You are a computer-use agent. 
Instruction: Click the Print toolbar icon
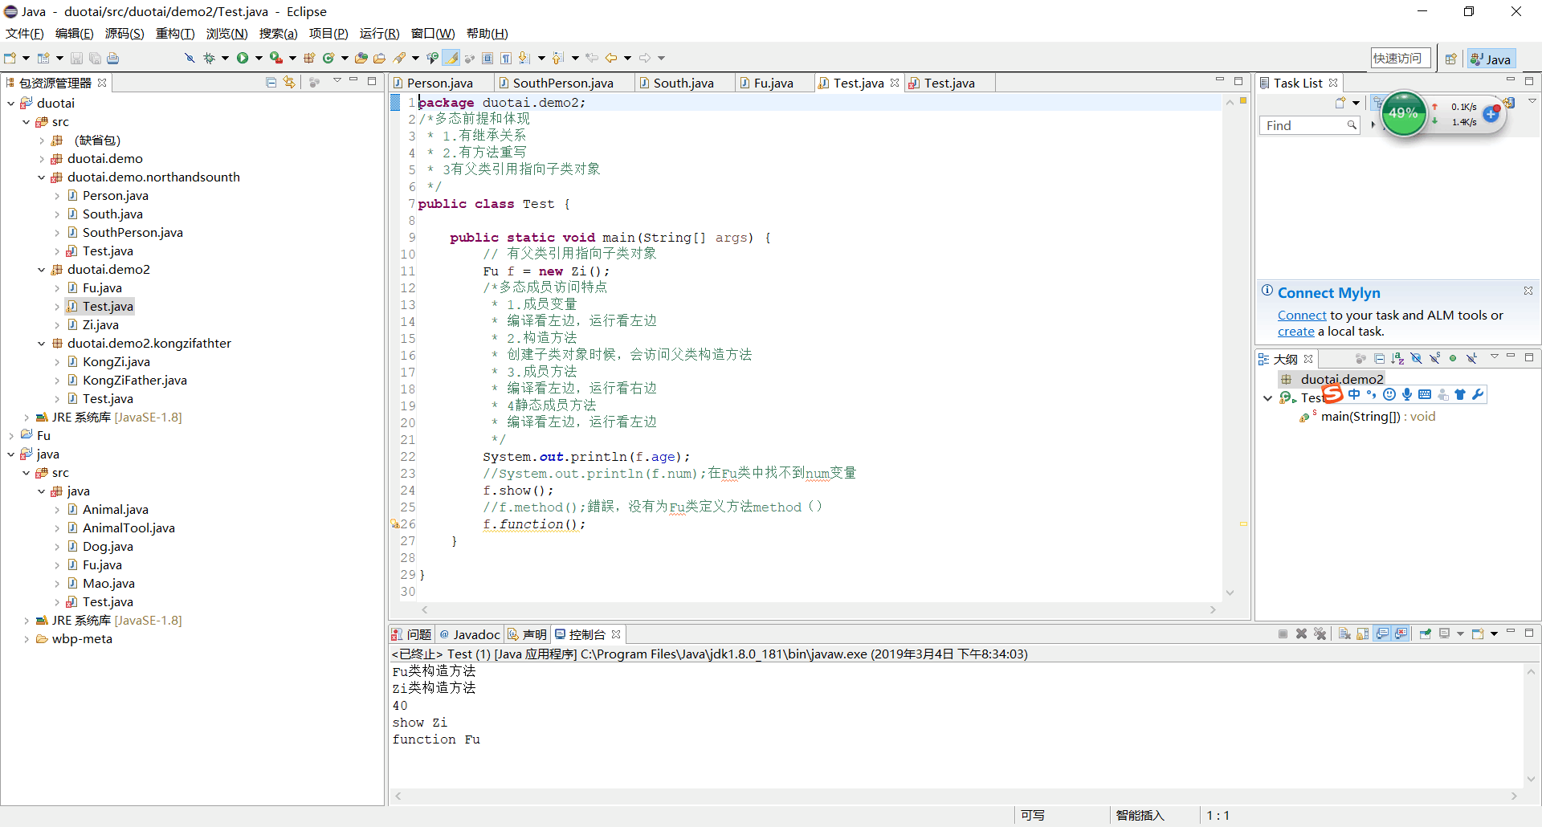112,58
